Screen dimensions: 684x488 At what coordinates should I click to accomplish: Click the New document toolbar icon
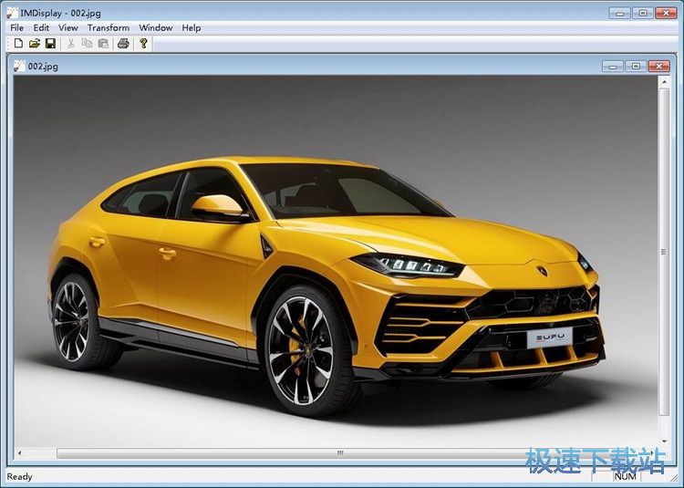[18, 43]
